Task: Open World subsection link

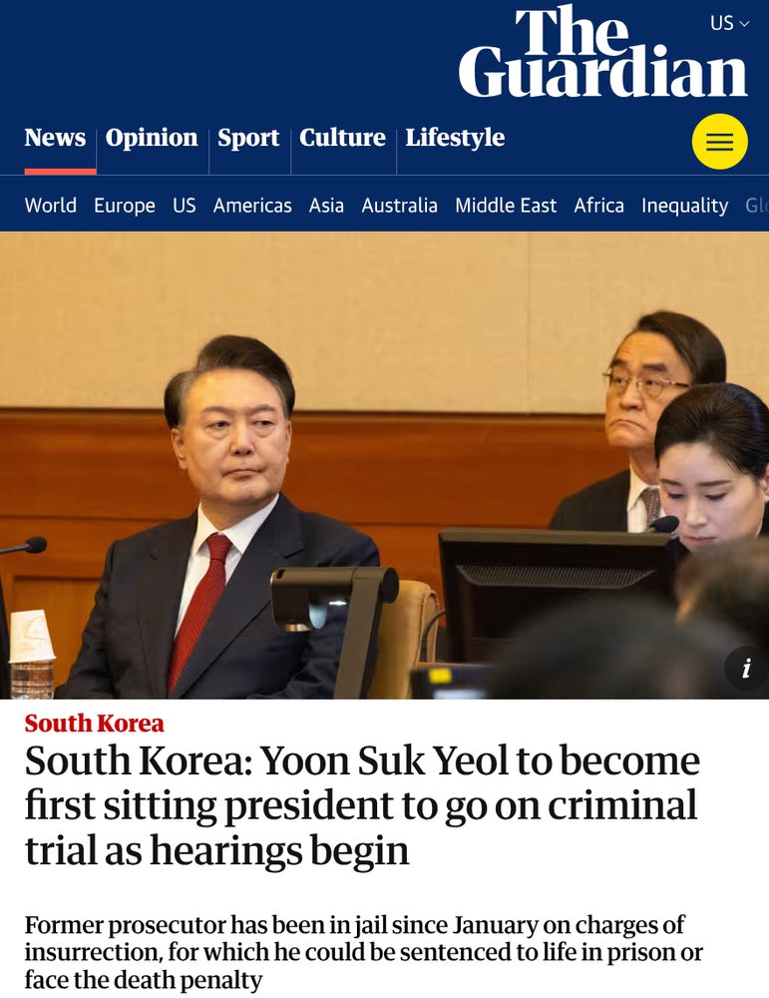Action: (50, 205)
